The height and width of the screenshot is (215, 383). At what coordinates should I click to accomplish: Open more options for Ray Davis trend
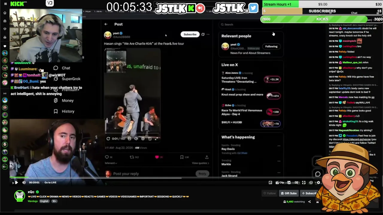(x=279, y=146)
